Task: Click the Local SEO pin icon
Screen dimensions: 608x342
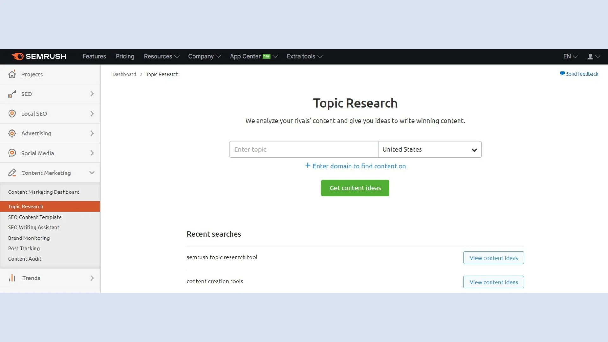Action: click(x=12, y=114)
